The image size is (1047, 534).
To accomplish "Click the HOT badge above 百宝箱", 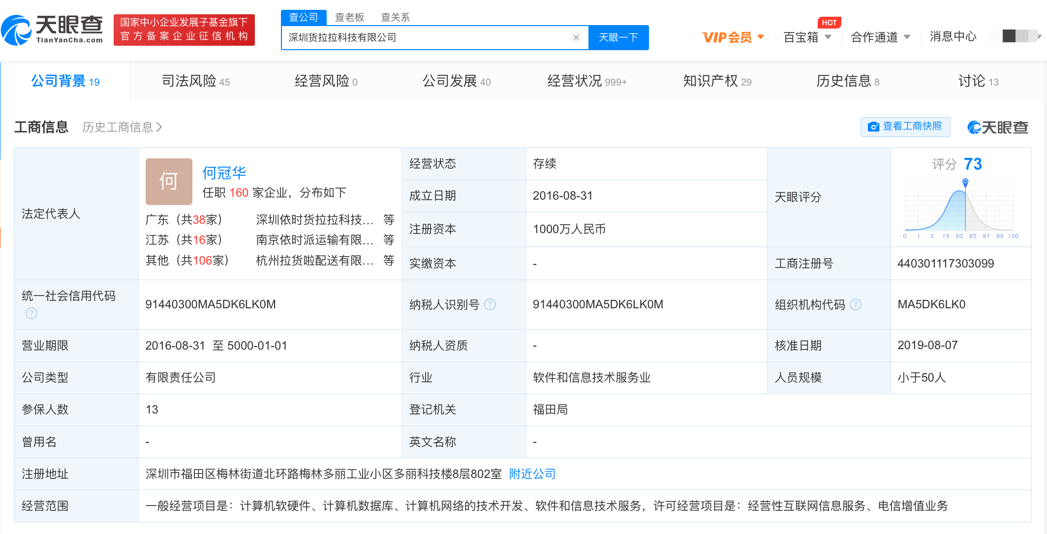I will click(x=829, y=23).
